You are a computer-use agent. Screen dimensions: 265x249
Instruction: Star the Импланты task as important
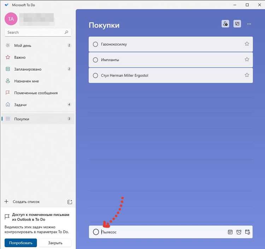click(247, 59)
